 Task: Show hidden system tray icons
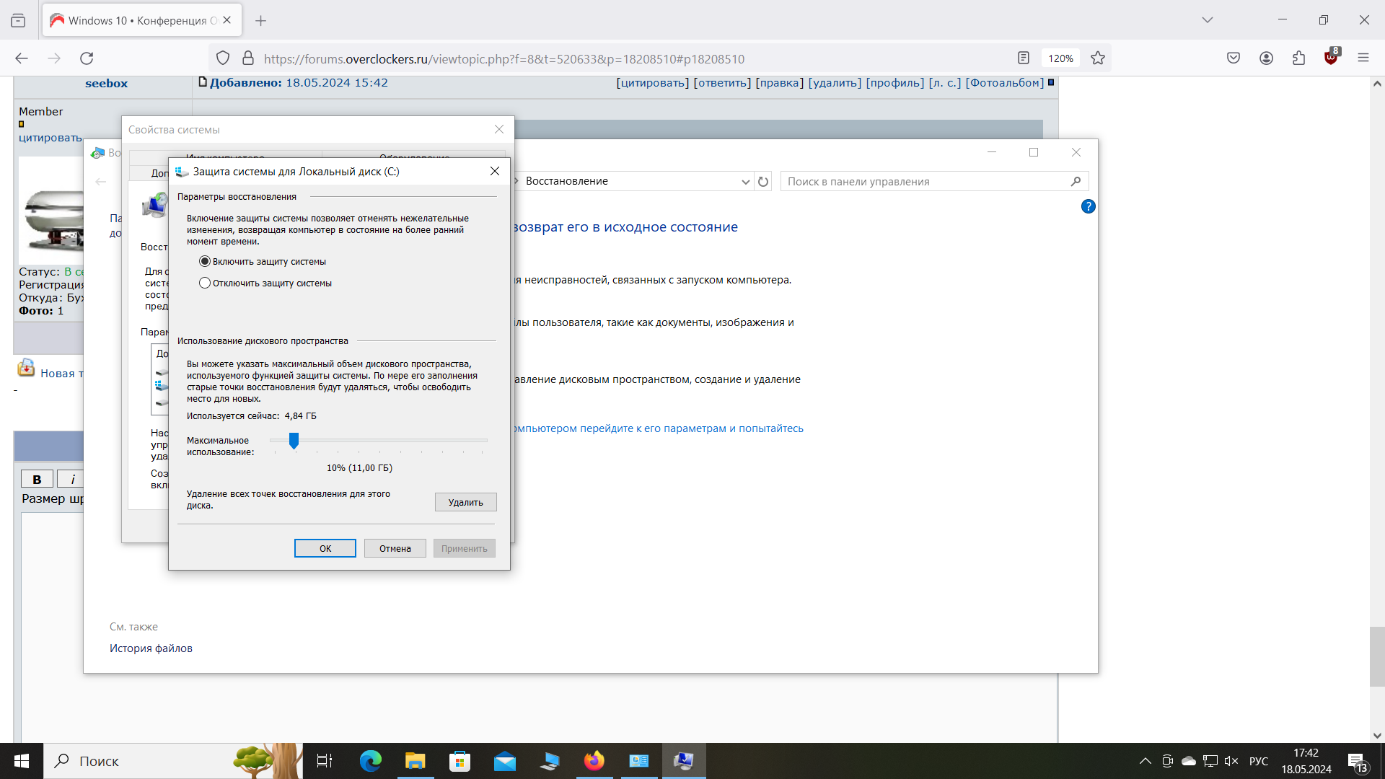tap(1145, 761)
